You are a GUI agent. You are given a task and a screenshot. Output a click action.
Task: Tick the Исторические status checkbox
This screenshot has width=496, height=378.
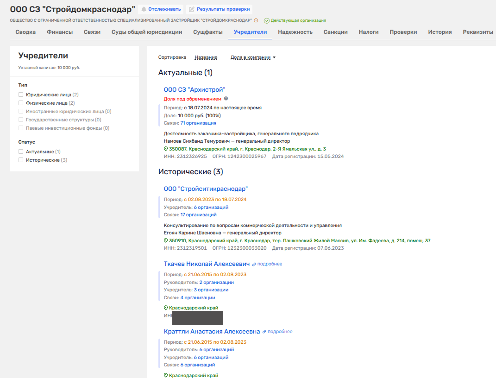click(21, 160)
